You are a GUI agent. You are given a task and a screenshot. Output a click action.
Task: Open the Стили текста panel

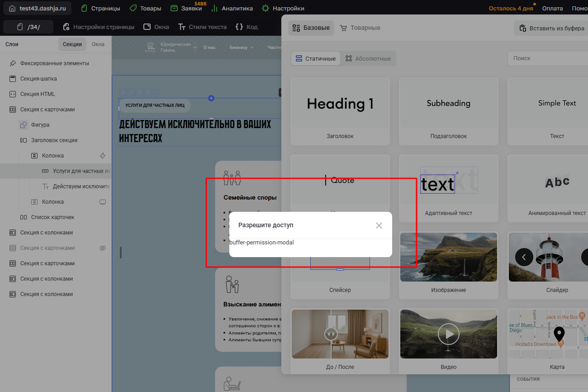pos(202,27)
